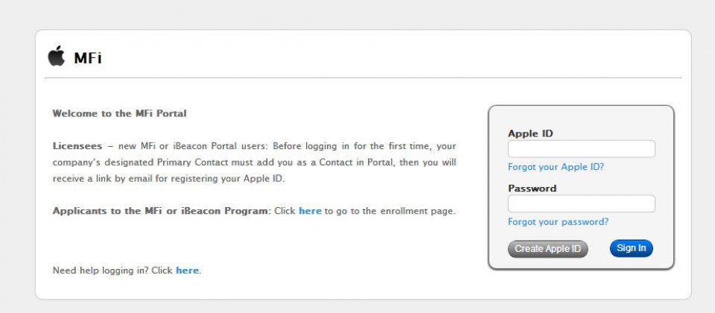715x313 pixels.
Task: Click the 'registering your Apple ID' text line
Action: 168,179
